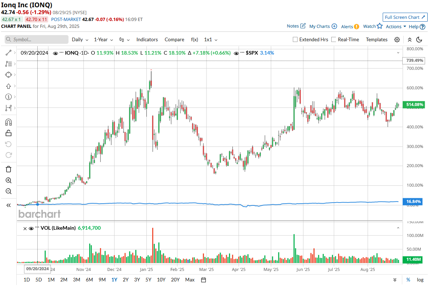This screenshot has width=428, height=293.
Task: Switch to log scale mode
Action: [420, 280]
